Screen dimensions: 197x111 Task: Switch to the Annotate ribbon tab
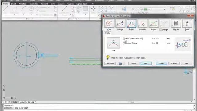(x=22, y=4)
